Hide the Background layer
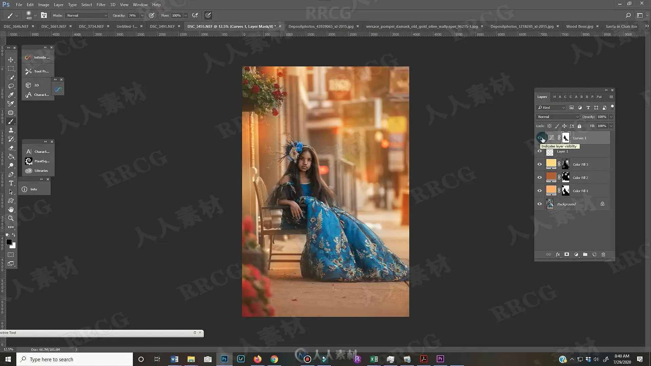Image resolution: width=651 pixels, height=366 pixels. pos(539,204)
